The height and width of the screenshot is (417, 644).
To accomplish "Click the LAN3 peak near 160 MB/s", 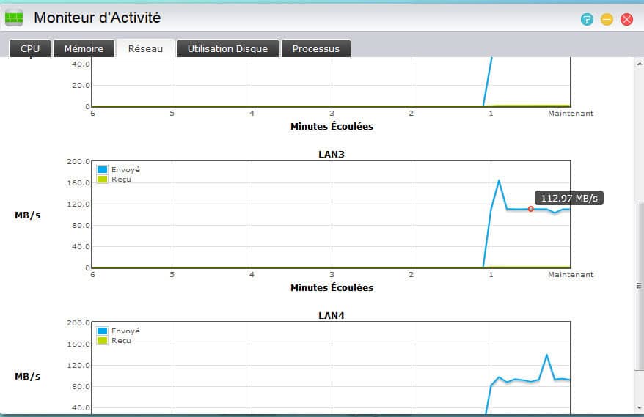I will click(499, 180).
